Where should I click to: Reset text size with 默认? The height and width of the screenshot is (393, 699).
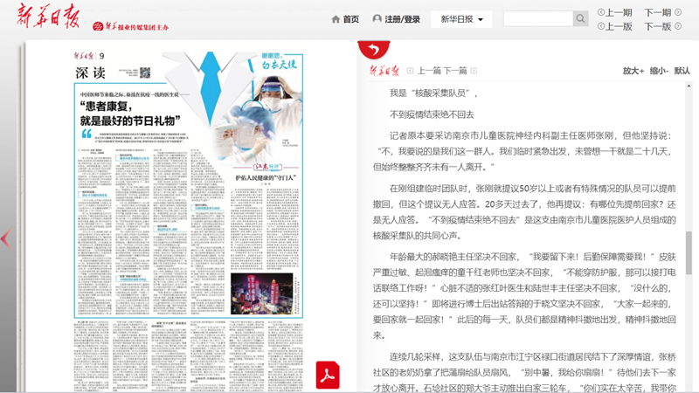click(x=682, y=71)
